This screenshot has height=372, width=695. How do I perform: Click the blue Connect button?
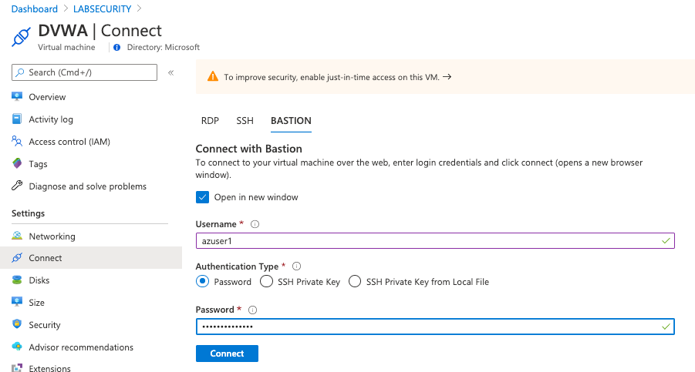[x=227, y=354]
